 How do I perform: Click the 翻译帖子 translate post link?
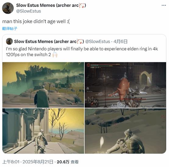click(x=10, y=29)
